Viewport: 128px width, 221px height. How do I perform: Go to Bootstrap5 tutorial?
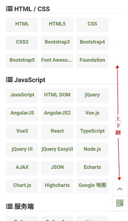point(22,61)
